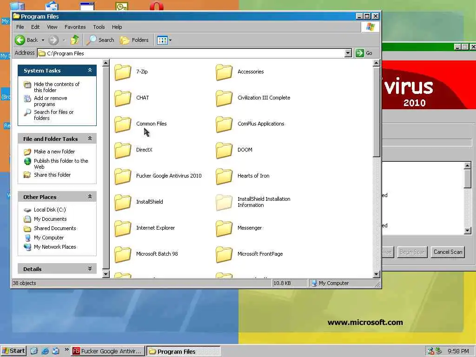The height and width of the screenshot is (357, 476).
Task: Open the View menu
Action: click(52, 27)
